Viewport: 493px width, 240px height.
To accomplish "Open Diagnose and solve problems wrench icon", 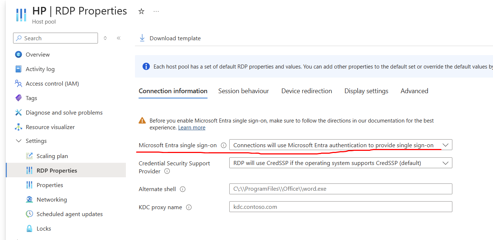I will click(x=18, y=112).
